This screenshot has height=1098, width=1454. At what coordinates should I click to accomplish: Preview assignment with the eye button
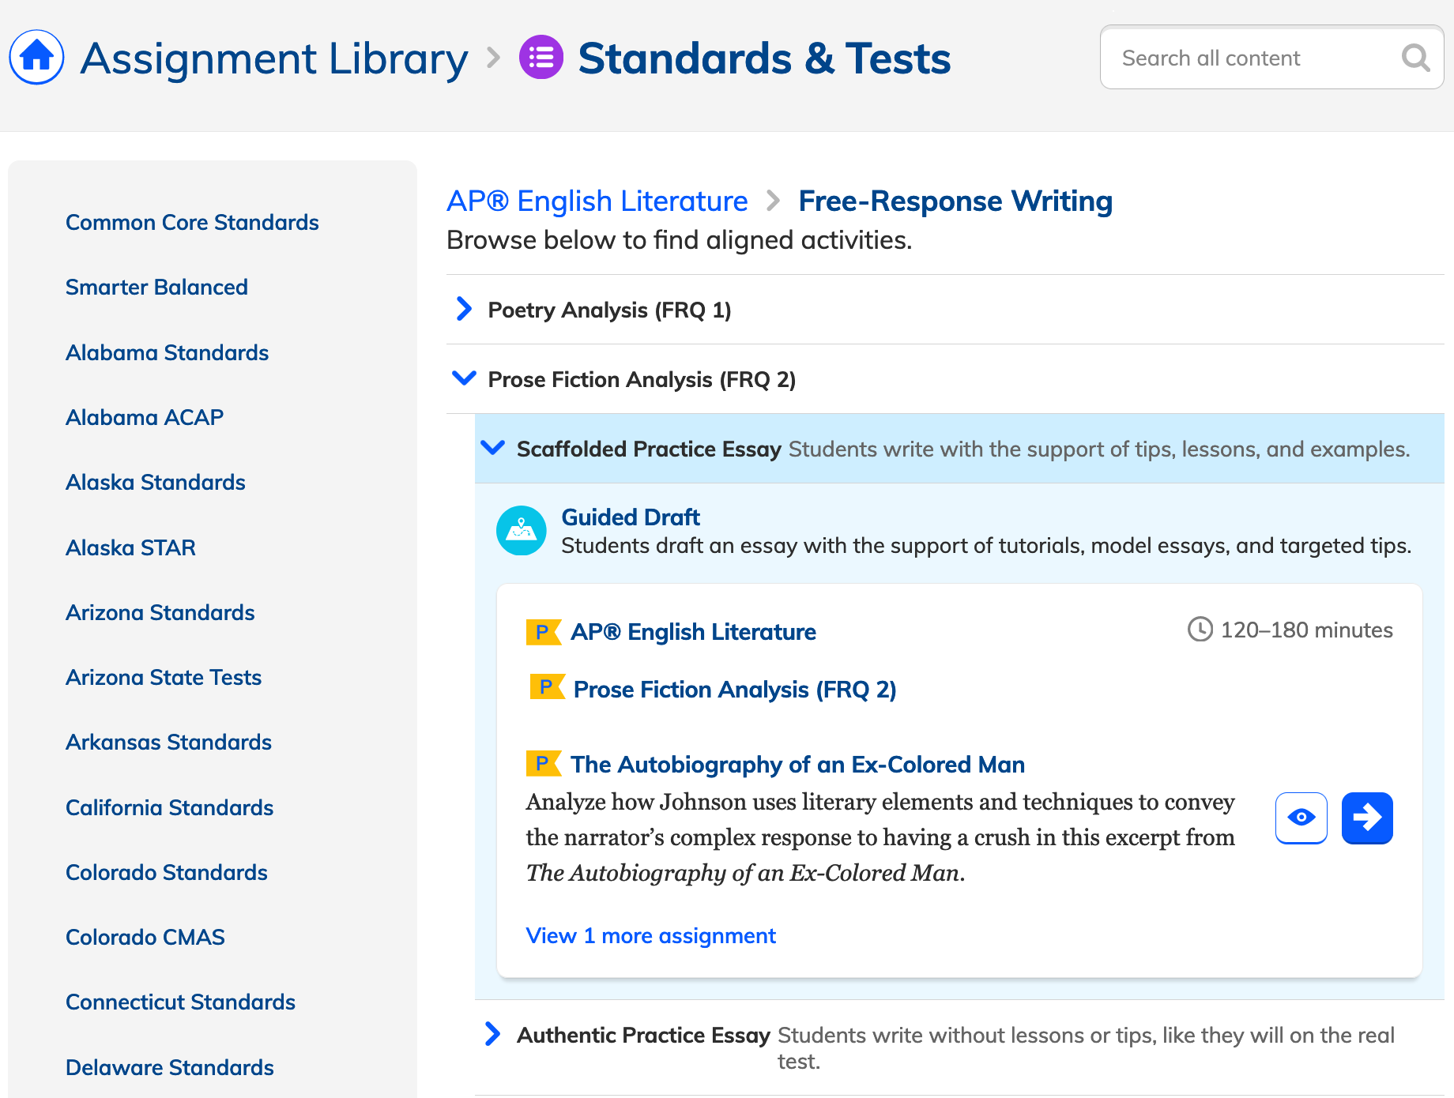1301,818
